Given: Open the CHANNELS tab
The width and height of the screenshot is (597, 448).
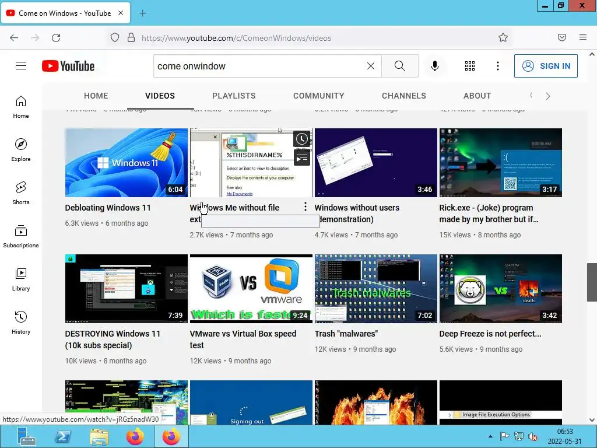Looking at the screenshot, I should pos(404,96).
